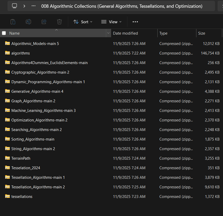Toggle the select-all checkbox in header
The height and width of the screenshot is (216, 223).
point(4,33)
